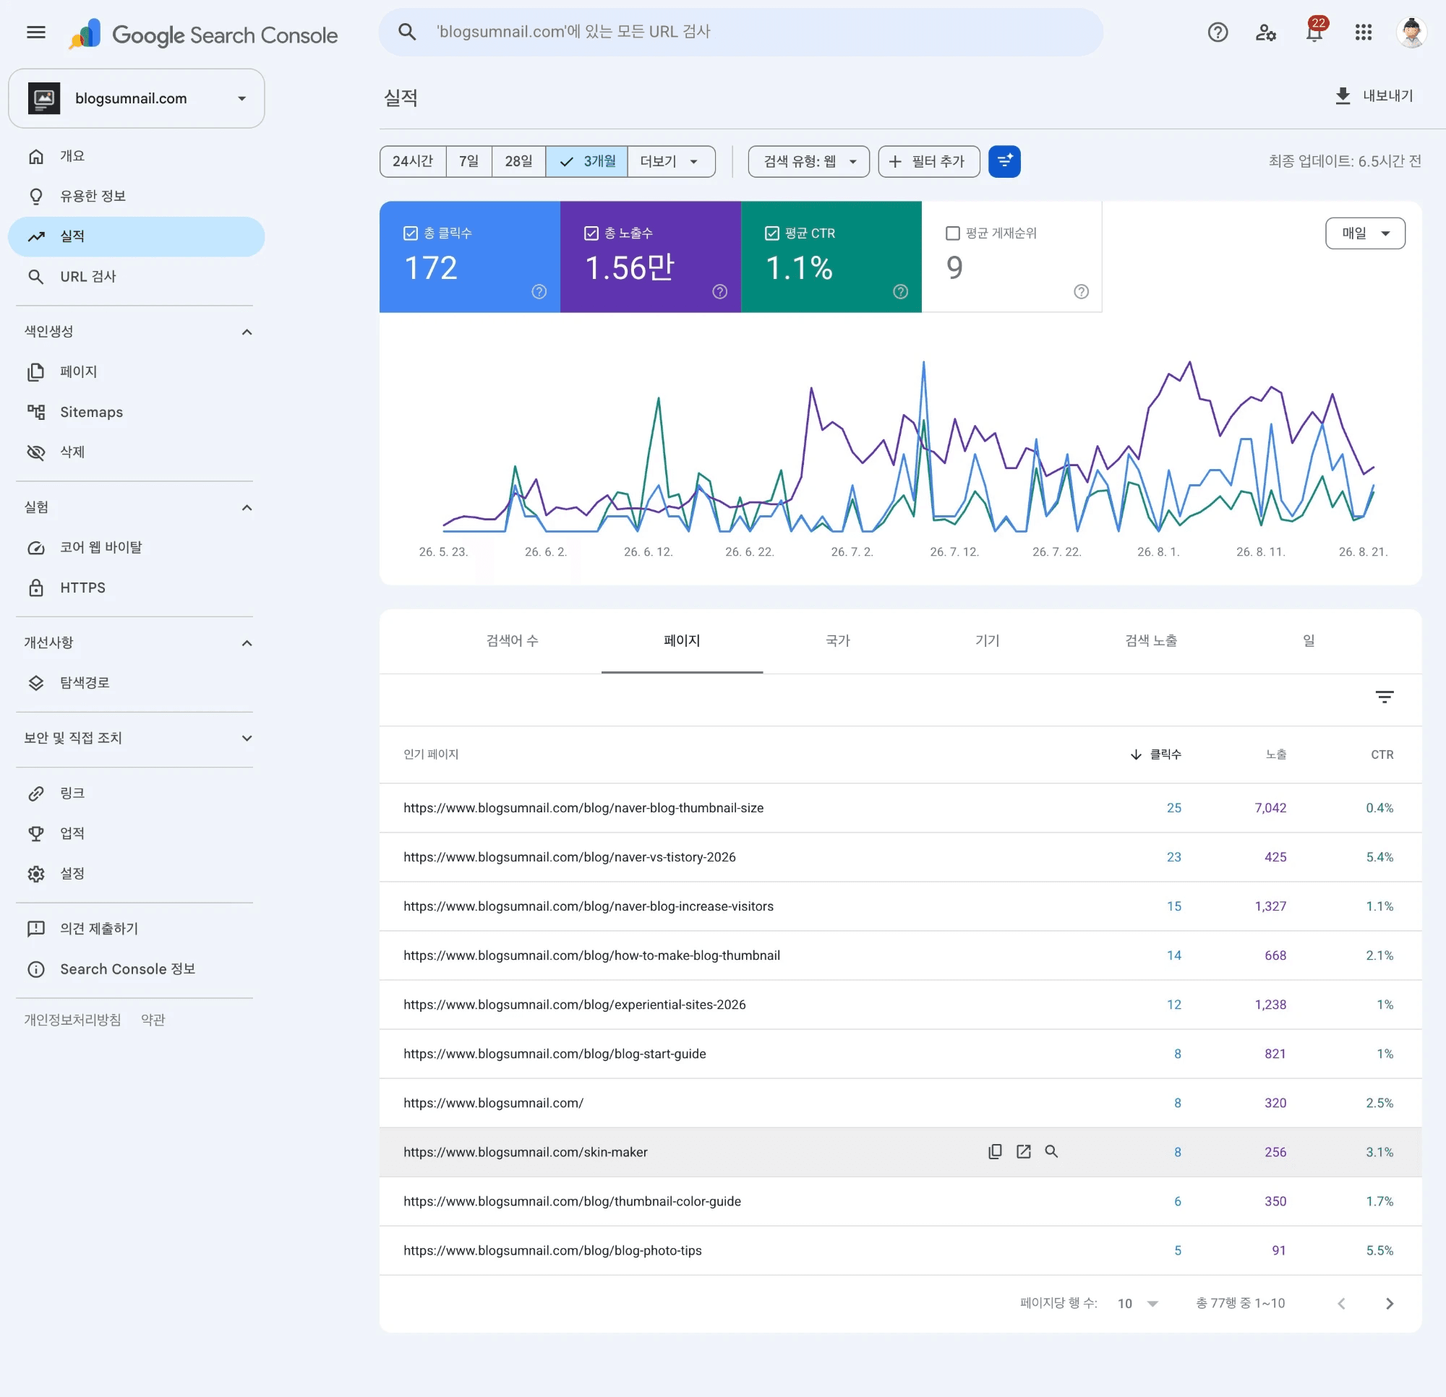Show help for total impressions metric
This screenshot has height=1397, width=1446.
click(720, 291)
